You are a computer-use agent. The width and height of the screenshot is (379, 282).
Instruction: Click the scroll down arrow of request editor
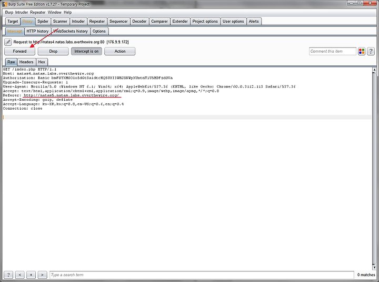[x=374, y=267]
